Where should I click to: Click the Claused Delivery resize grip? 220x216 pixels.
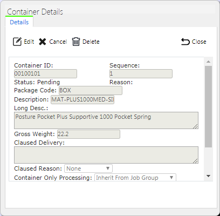pos(195,161)
